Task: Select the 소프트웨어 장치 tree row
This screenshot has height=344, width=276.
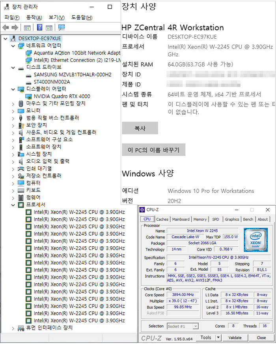Action: coord(44,147)
